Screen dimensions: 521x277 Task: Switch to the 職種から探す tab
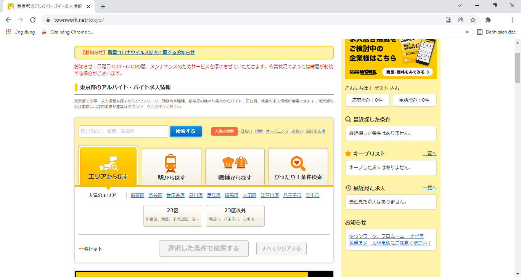[x=235, y=167]
